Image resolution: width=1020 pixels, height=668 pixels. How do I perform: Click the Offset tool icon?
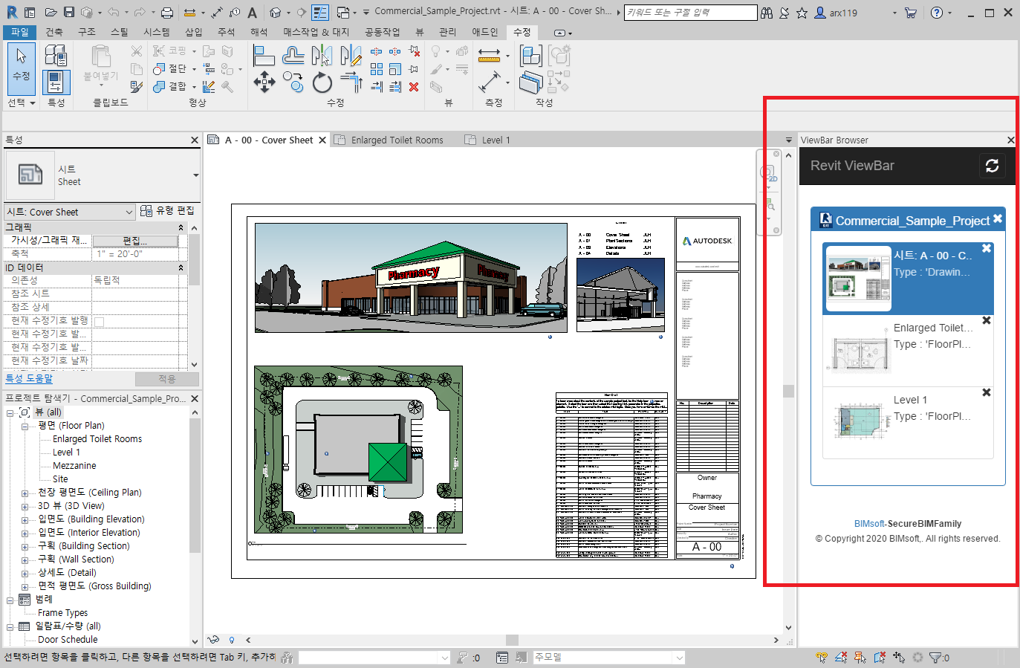tap(293, 55)
